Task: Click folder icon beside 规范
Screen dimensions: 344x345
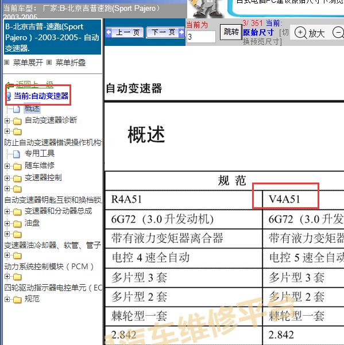Action: tap(17, 300)
